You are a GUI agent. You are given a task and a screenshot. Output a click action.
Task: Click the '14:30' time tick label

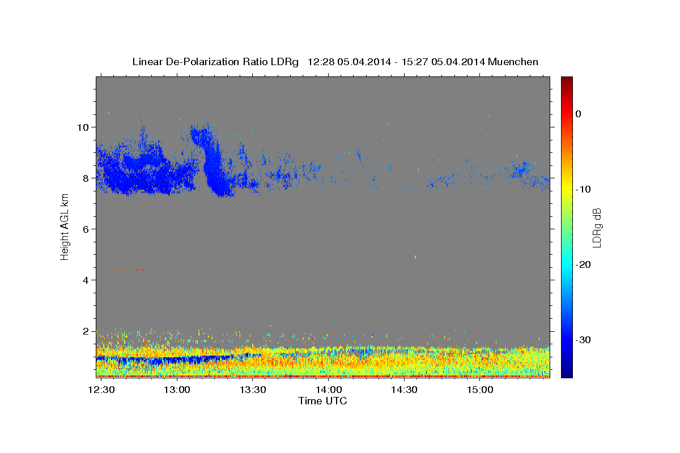point(405,390)
